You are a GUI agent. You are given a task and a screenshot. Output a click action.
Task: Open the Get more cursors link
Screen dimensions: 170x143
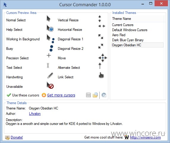(x=61, y=95)
